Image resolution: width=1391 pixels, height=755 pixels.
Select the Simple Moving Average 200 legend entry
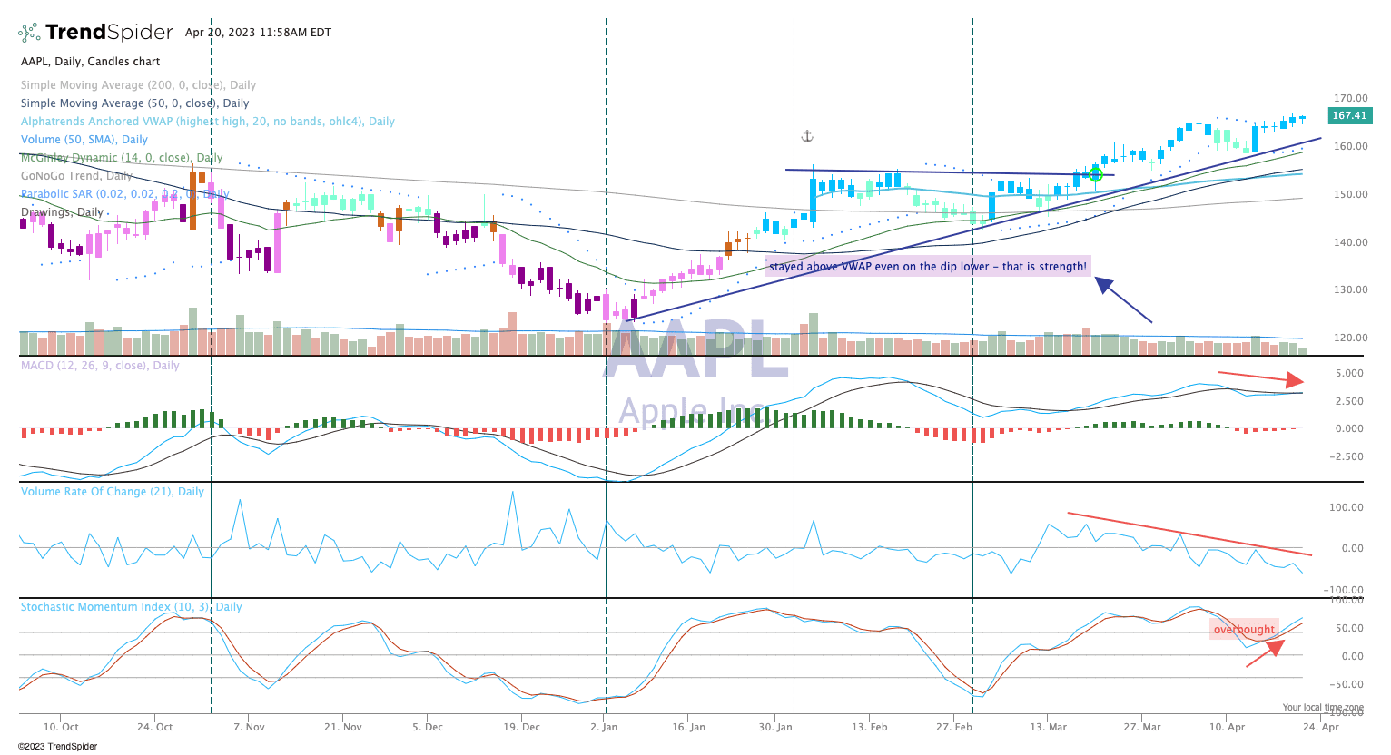(x=139, y=85)
